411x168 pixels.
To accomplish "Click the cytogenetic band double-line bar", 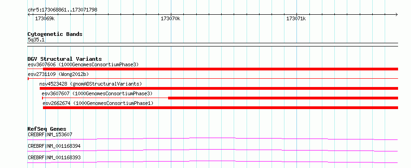I will pyautogui.click(x=213, y=45).
